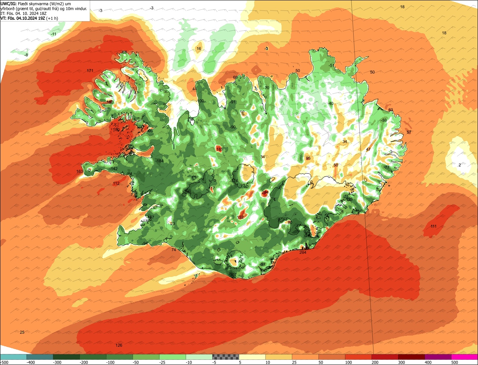Select the light green swatch between -25 and -10
The height and width of the screenshot is (365, 478).
click(x=173, y=357)
